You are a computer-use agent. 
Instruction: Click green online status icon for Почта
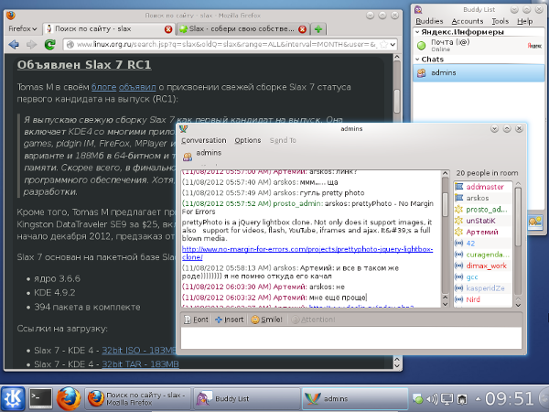tap(422, 46)
